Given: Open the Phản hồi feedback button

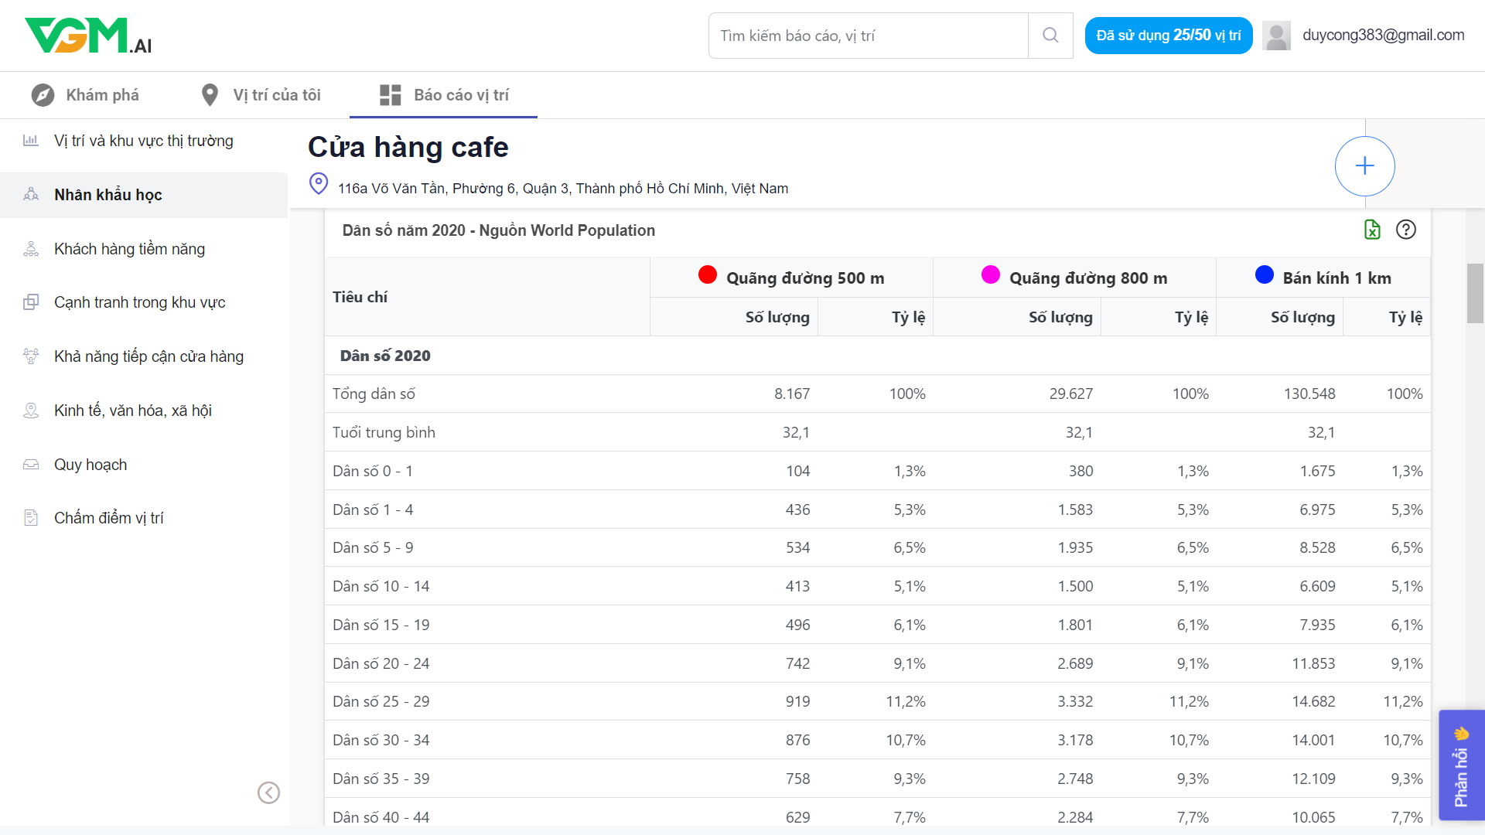Looking at the screenshot, I should 1460,765.
